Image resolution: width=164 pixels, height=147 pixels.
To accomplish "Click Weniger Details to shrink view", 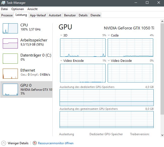I will click(x=18, y=143).
